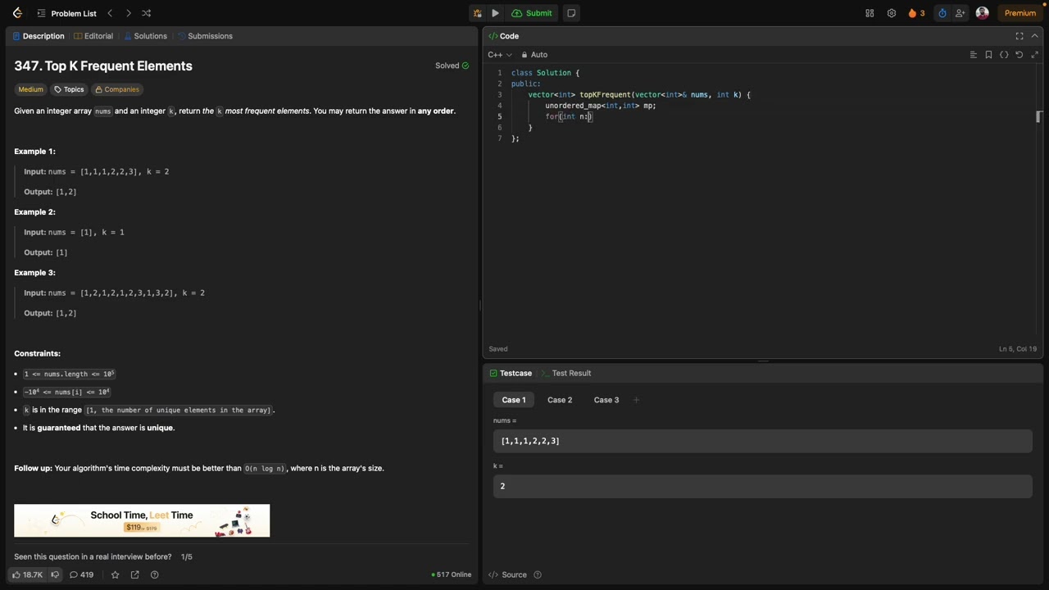Pick a random problem with shuffle icon
Viewport: 1049px width, 590px height.
coord(146,13)
